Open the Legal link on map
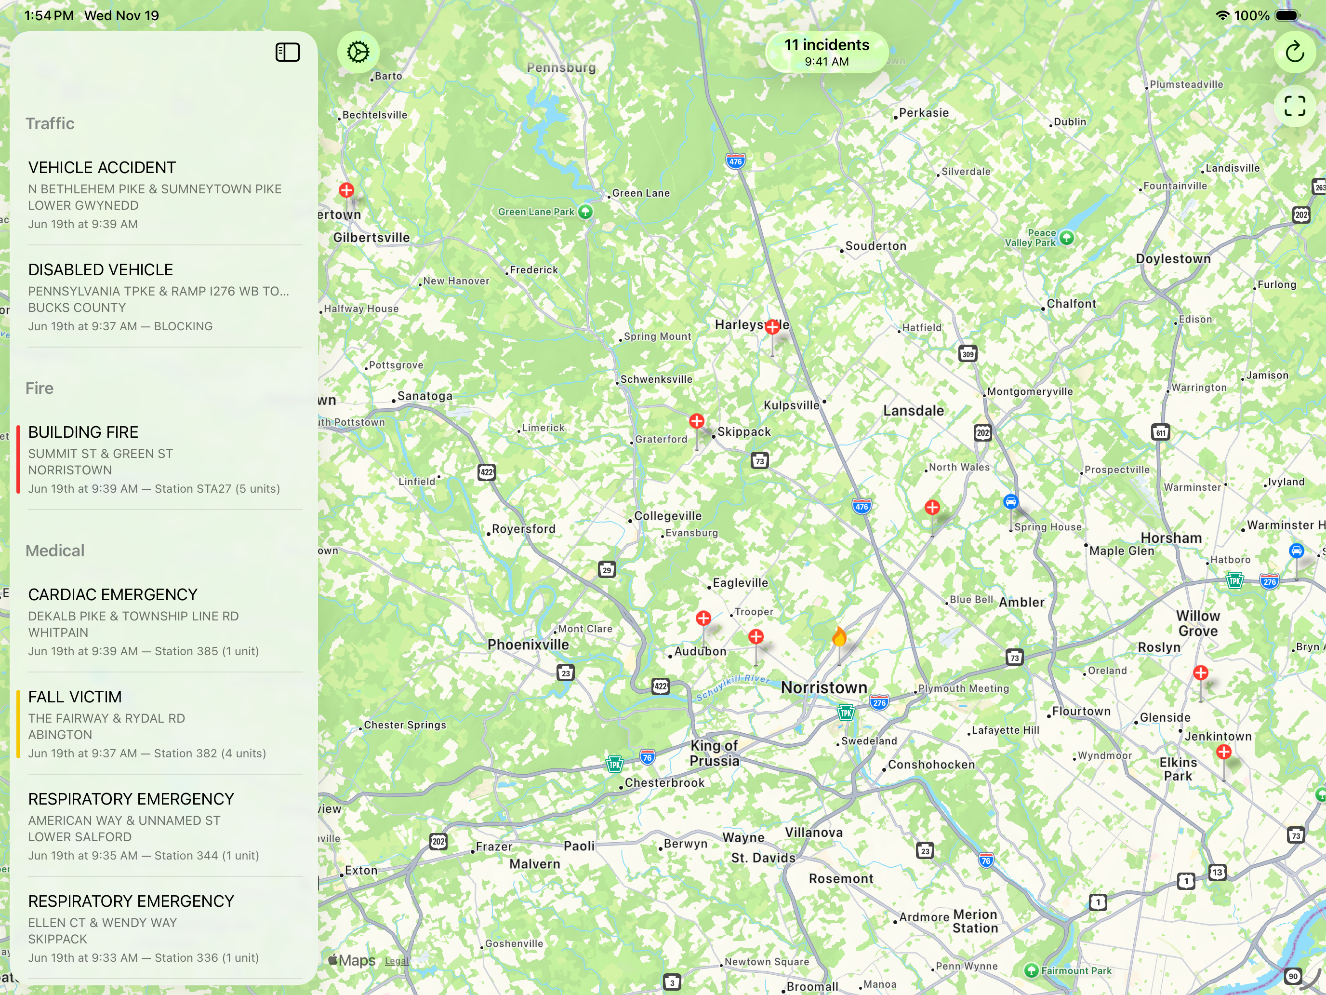This screenshot has width=1326, height=995. (396, 961)
